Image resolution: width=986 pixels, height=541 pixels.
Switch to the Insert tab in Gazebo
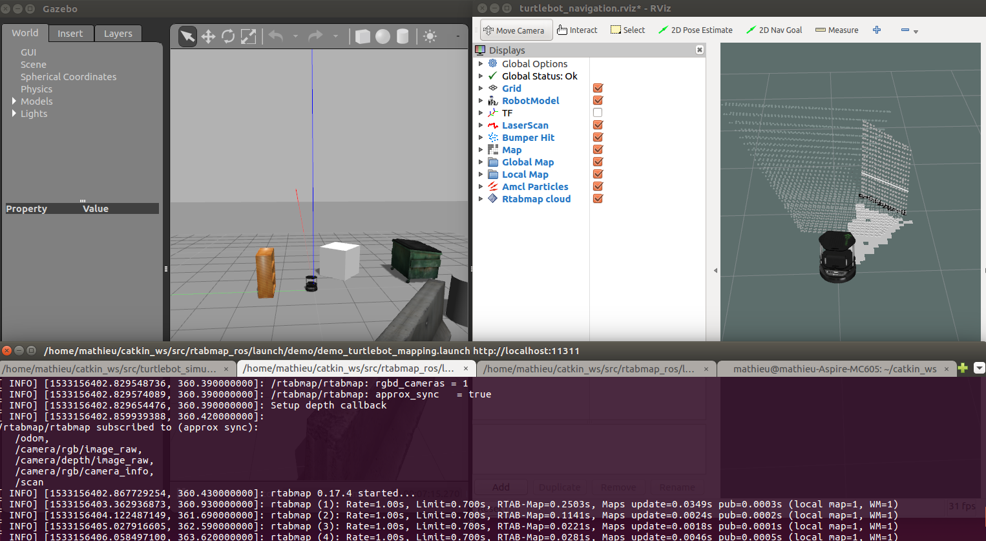[70, 34]
